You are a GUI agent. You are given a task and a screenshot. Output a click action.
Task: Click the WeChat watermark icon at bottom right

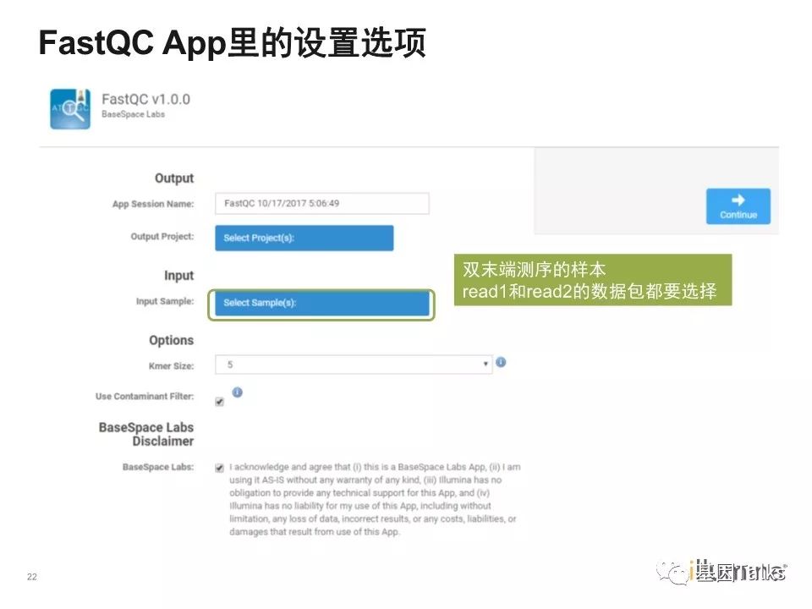click(x=678, y=574)
